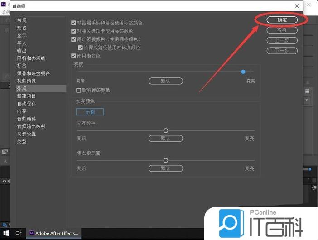Reset 亮度 with its 默认 button

pos(166,81)
